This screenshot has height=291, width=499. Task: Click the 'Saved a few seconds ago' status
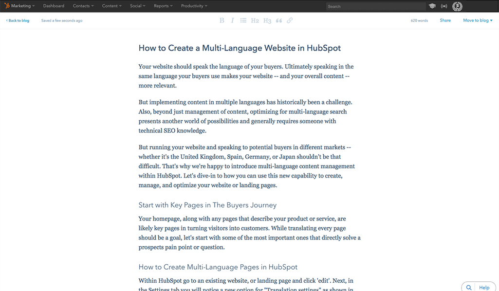click(62, 20)
